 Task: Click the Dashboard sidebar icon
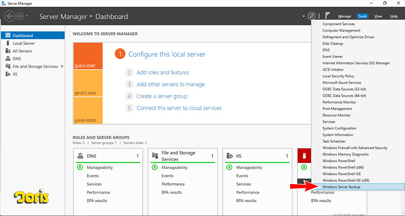point(8,35)
